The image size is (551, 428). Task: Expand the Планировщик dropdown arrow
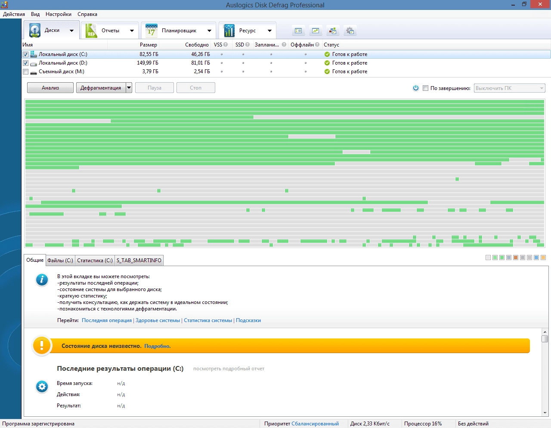[x=209, y=31]
